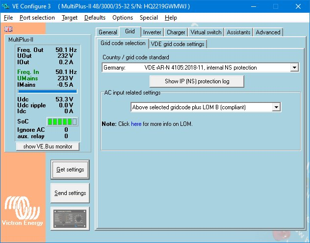Click the control panel picture button
This screenshot has width=310, height=243.
pyautogui.click(x=70, y=218)
